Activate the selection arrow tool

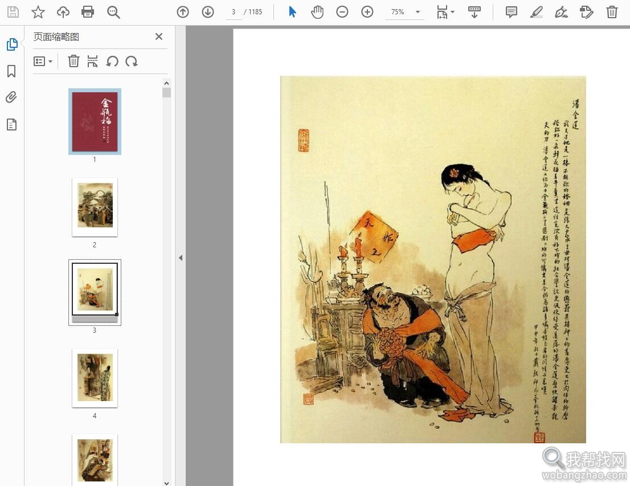click(293, 12)
